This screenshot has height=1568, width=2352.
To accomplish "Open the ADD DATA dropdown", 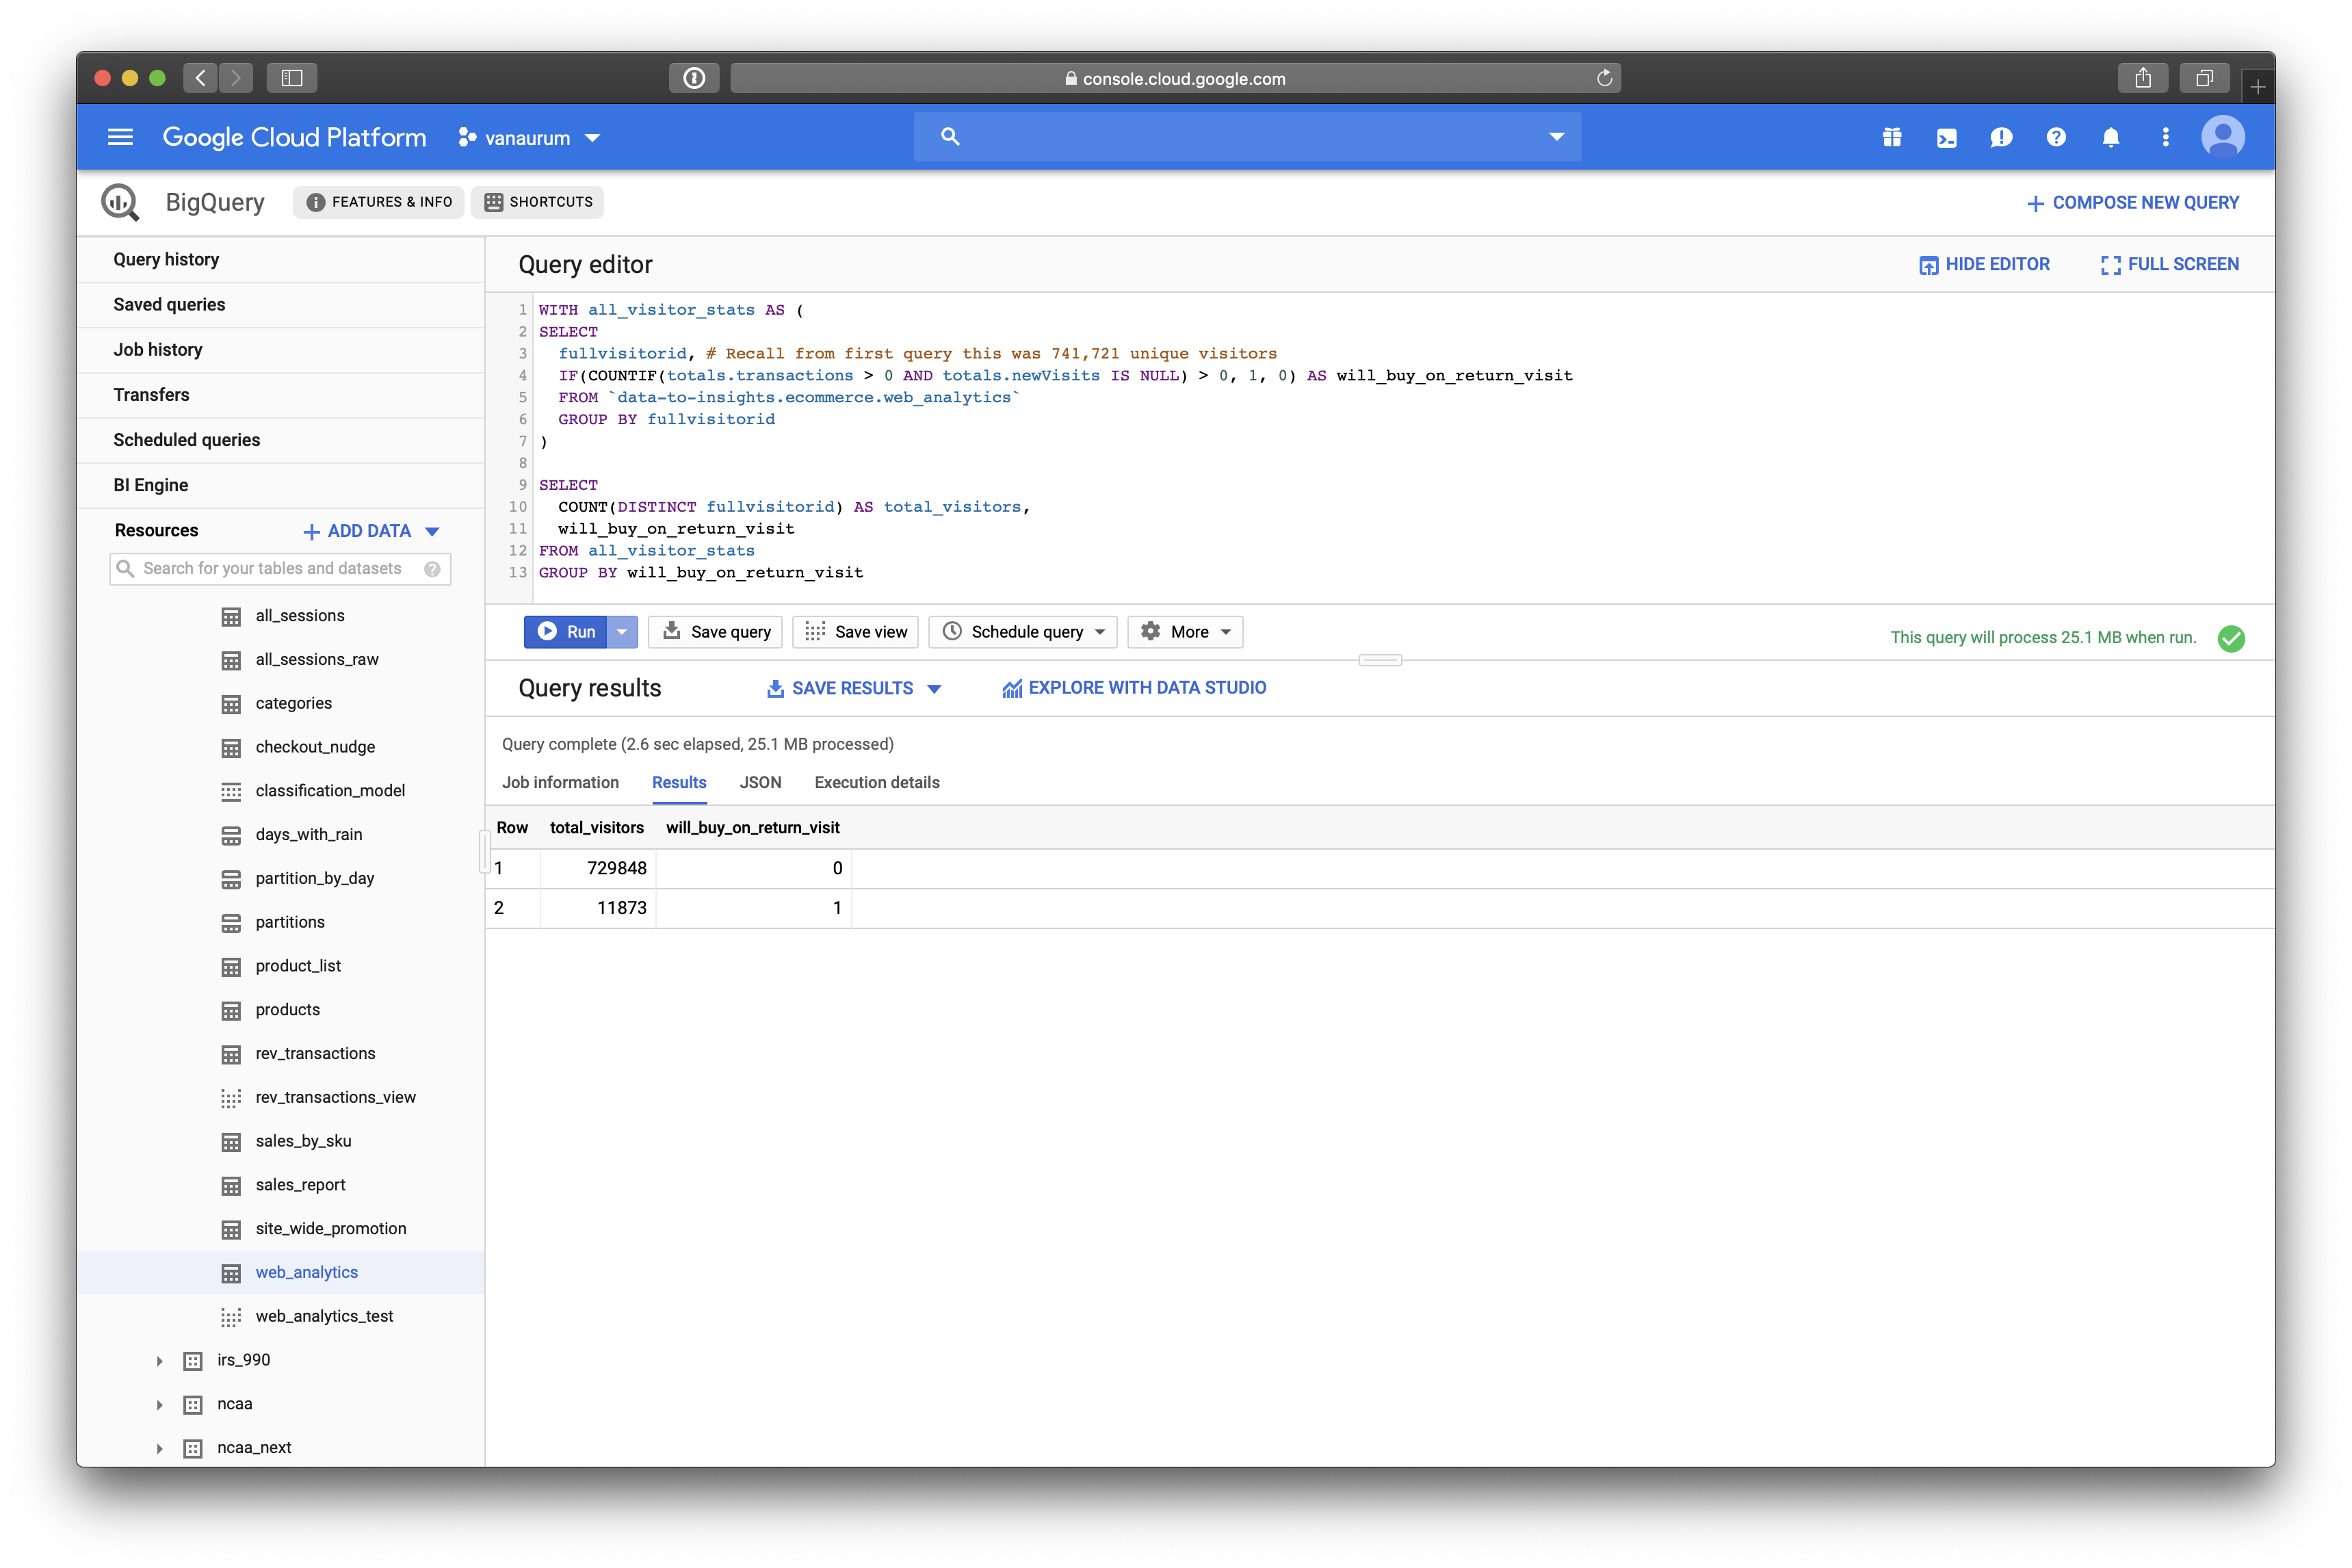I will 371,531.
